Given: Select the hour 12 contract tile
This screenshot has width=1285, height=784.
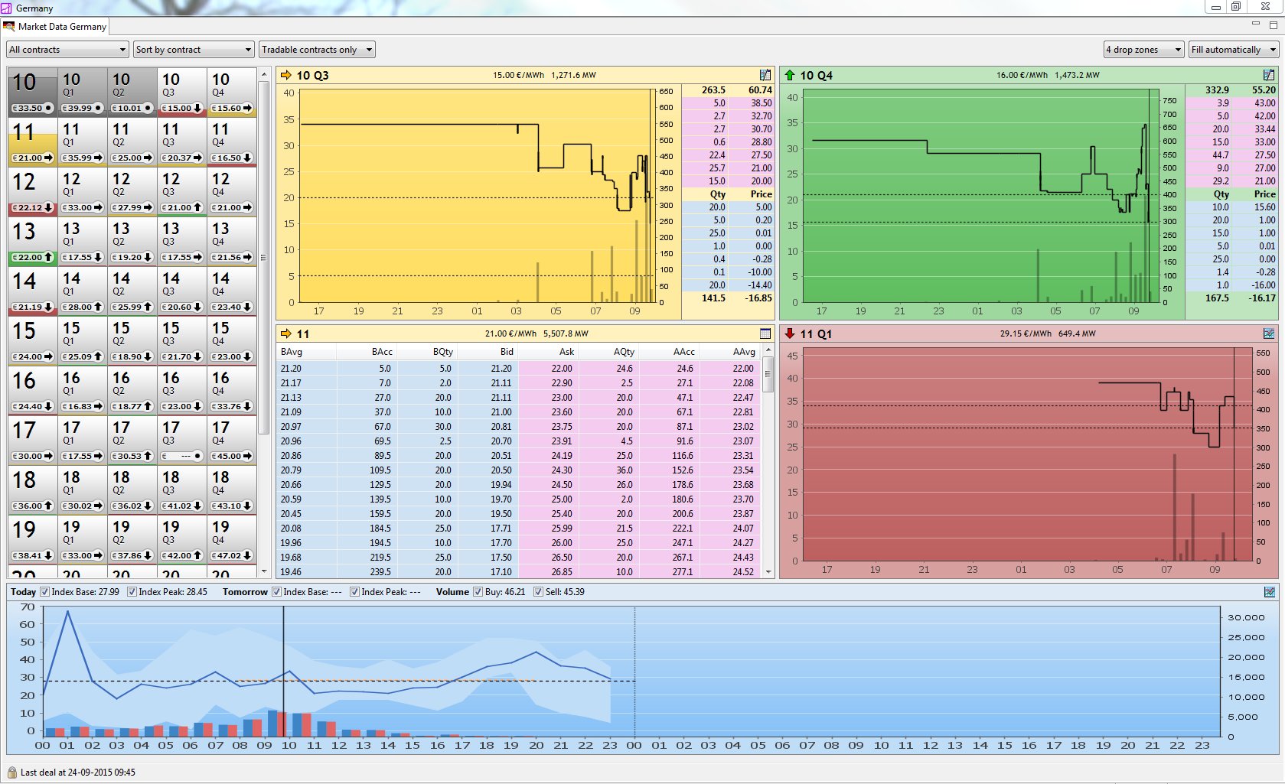Looking at the screenshot, I should [x=32, y=191].
